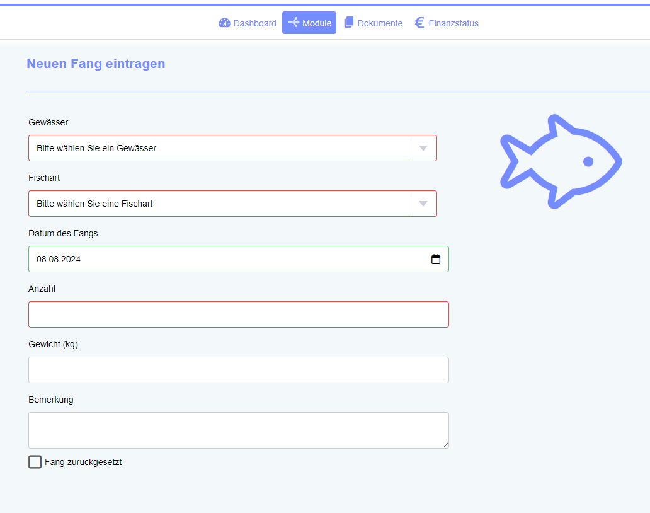Go to the Dashboard menu item
The height and width of the screenshot is (513, 650).
(254, 23)
